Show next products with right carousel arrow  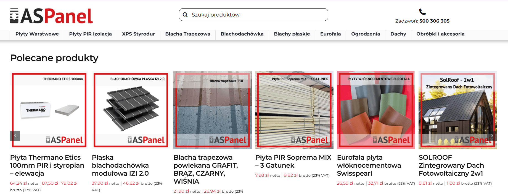pos(492,136)
